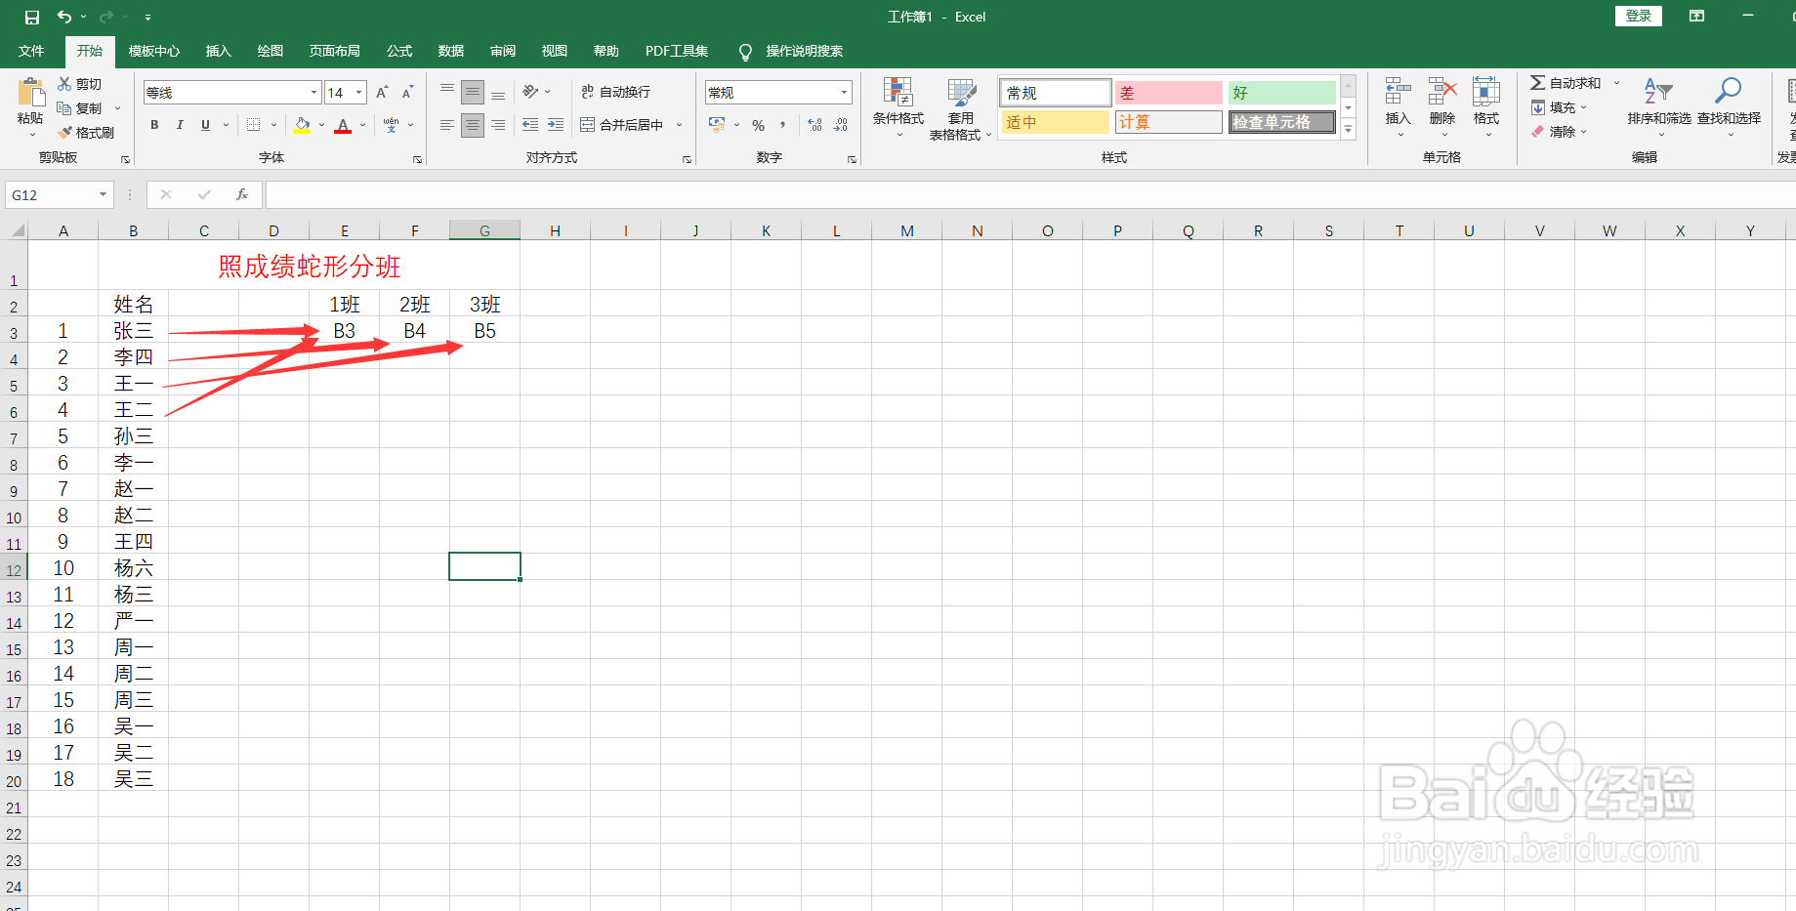Apply percent style with % icon

point(758,125)
